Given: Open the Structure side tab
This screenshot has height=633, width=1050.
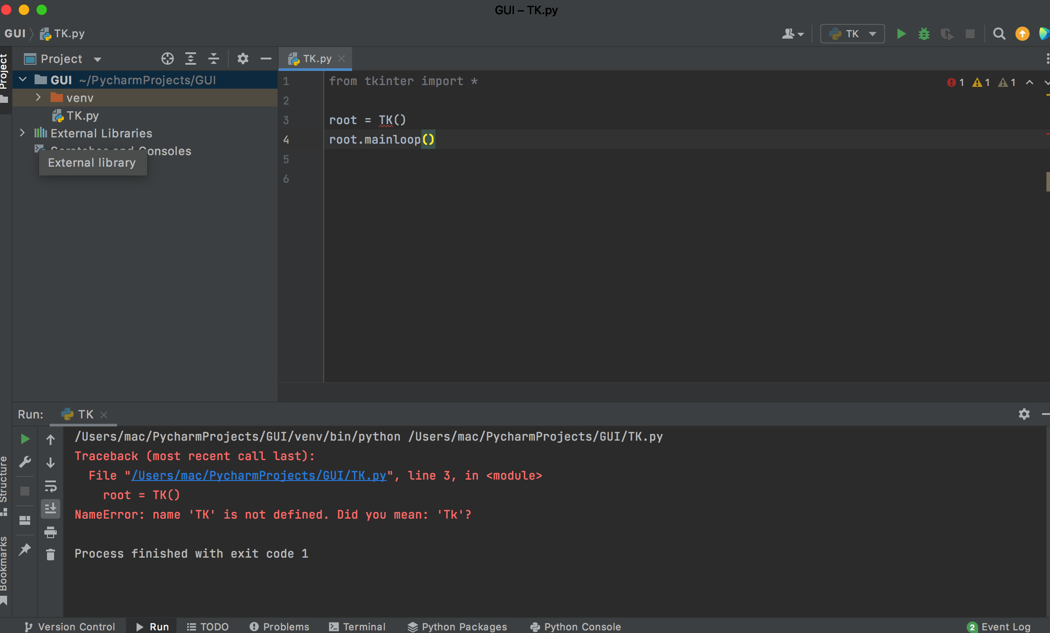Looking at the screenshot, I should point(4,486).
